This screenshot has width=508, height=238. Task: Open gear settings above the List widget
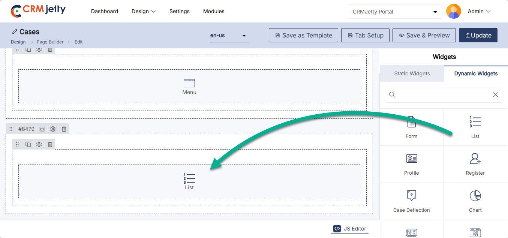pyautogui.click(x=39, y=144)
